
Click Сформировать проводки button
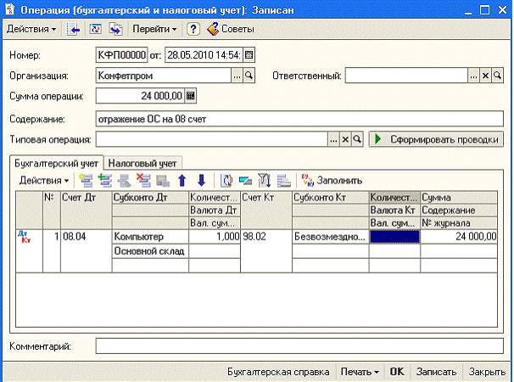click(x=436, y=139)
